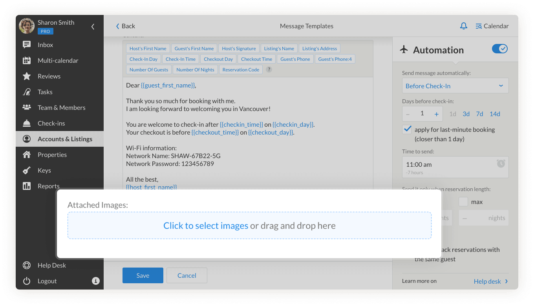Open Multi-calendar in the sidebar
Image resolution: width=534 pixels, height=306 pixels.
(58, 60)
